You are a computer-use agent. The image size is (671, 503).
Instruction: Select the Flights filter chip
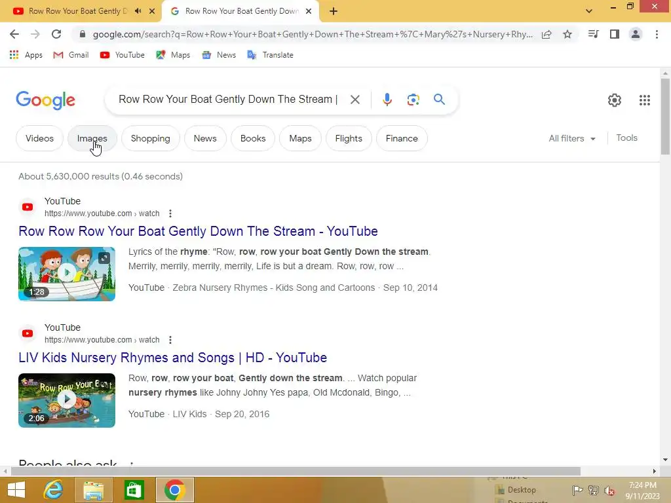tap(349, 138)
